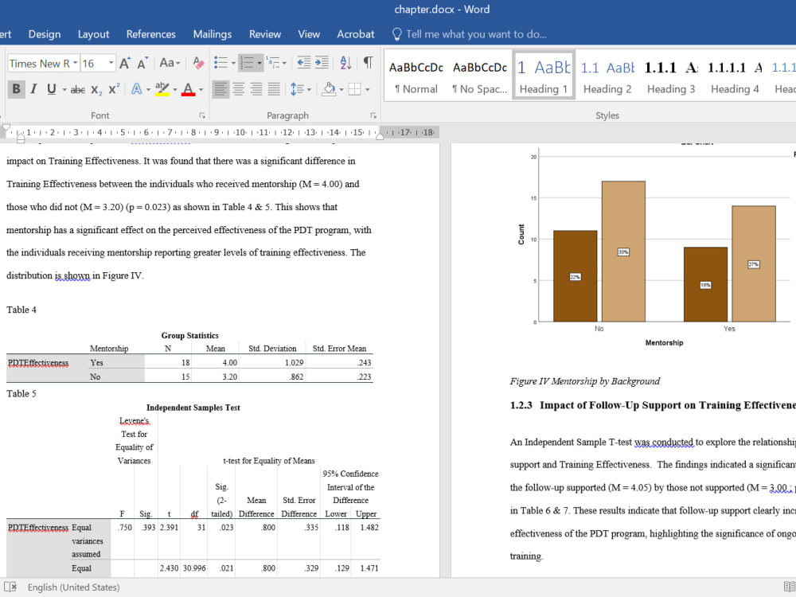The image size is (796, 597).
Task: Expand highlight color dropdown arrow
Action: (x=174, y=90)
